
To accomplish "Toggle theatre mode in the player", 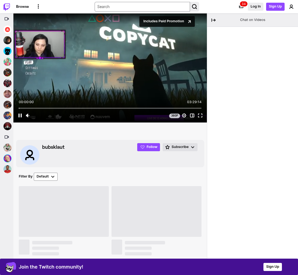I will (192, 115).
